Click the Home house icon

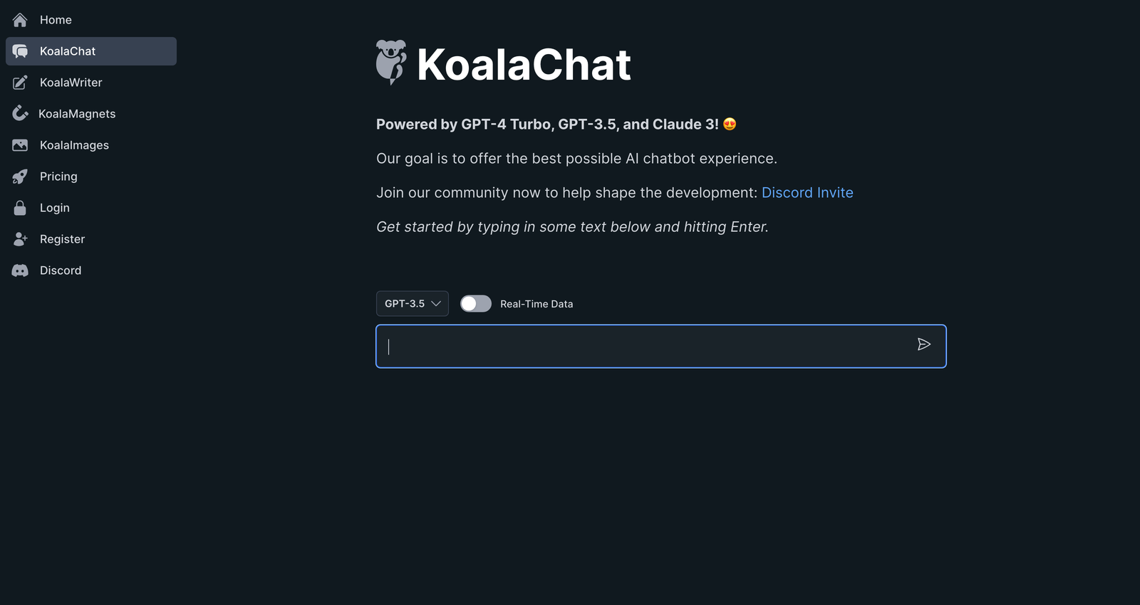pos(20,20)
